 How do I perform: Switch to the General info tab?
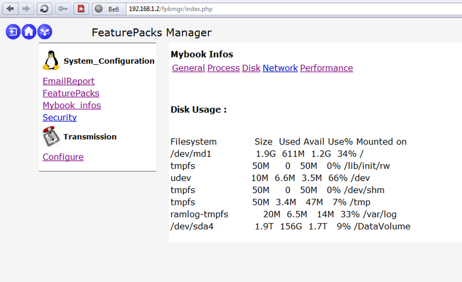coord(189,68)
